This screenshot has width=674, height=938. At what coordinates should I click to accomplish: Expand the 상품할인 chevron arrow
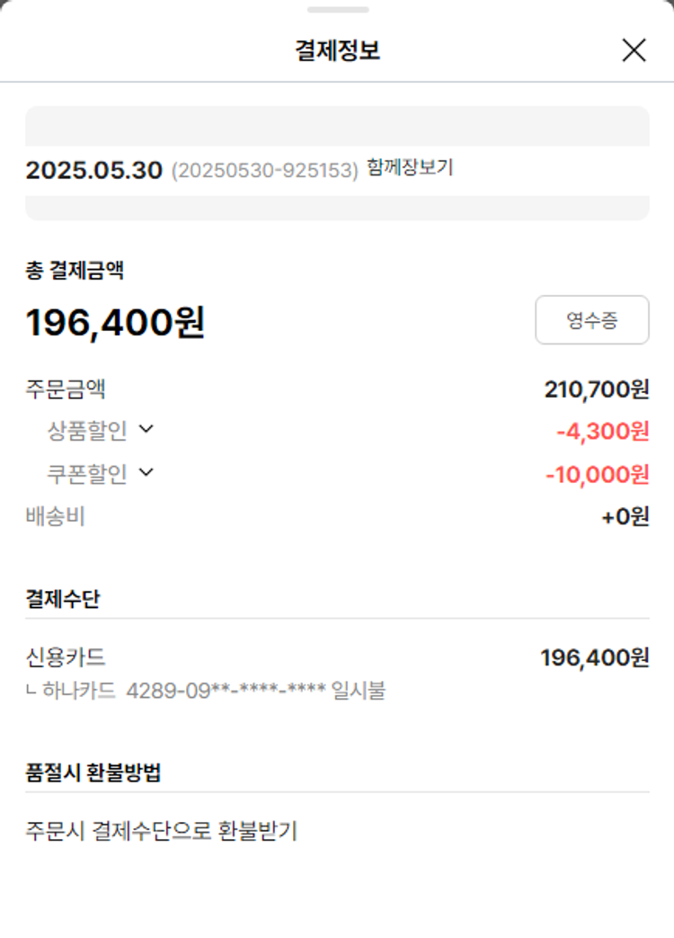click(146, 429)
